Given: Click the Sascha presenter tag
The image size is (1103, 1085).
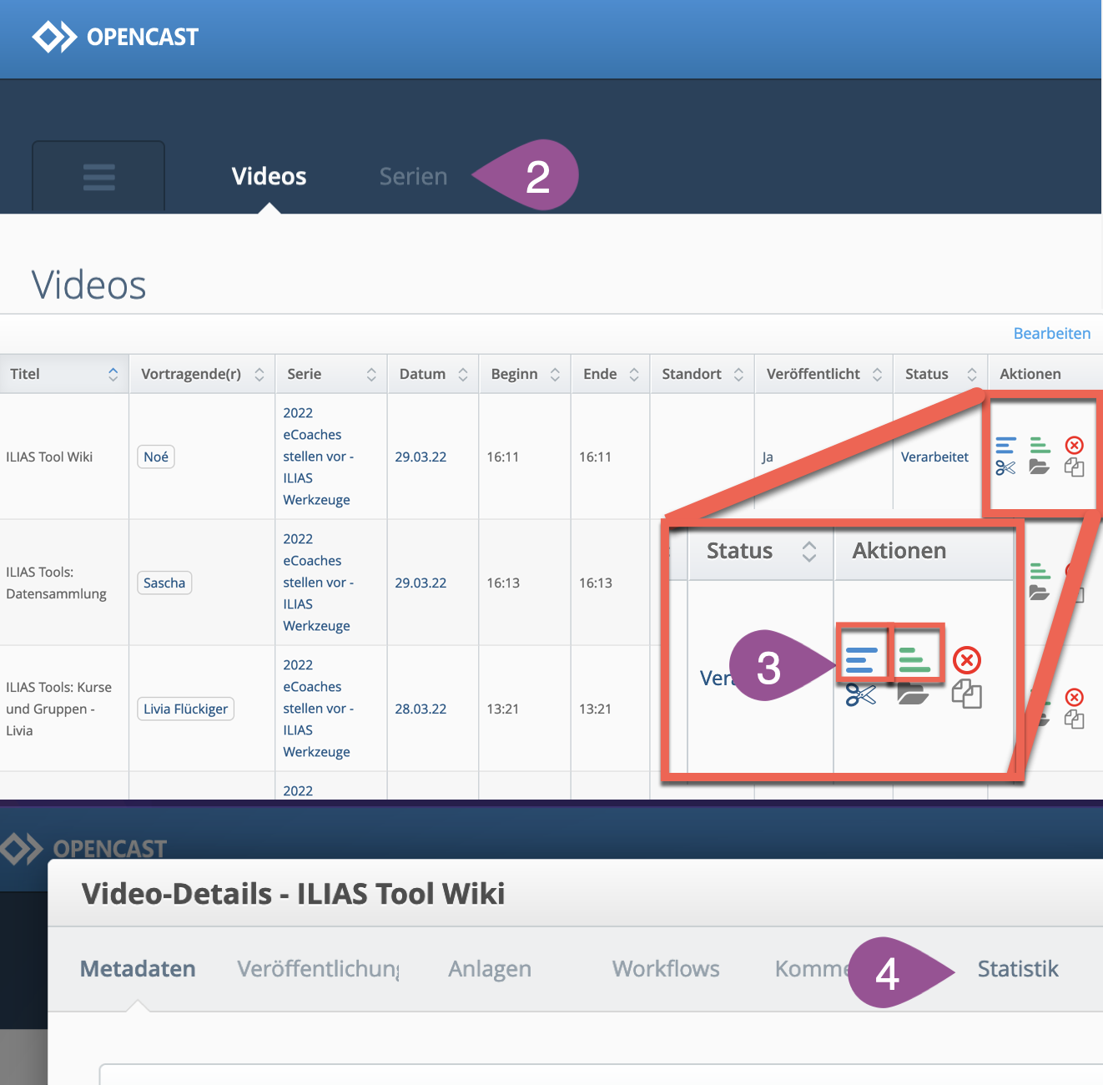Looking at the screenshot, I should pyautogui.click(x=164, y=583).
